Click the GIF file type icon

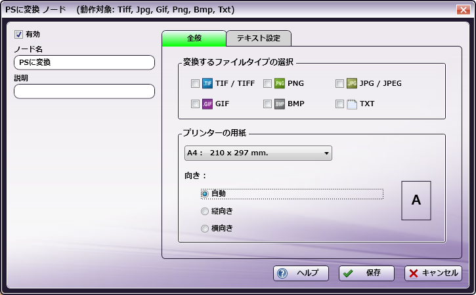click(x=207, y=104)
